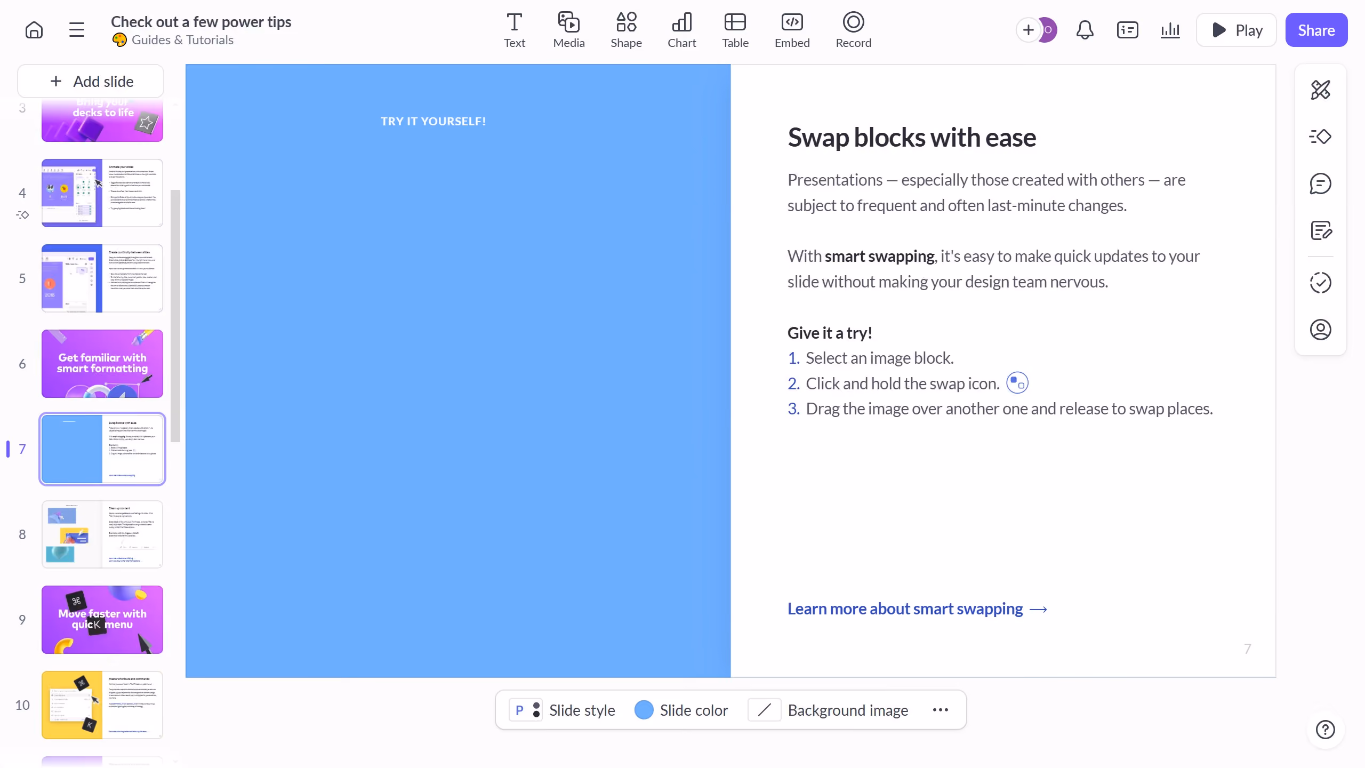Select slide 8 thumbnail
1365x768 pixels.
coord(102,534)
